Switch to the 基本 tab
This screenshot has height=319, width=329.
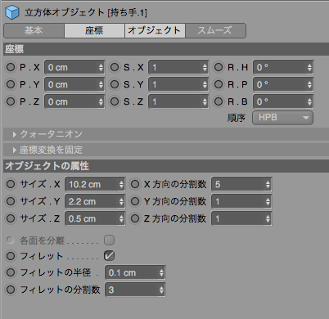(34, 30)
